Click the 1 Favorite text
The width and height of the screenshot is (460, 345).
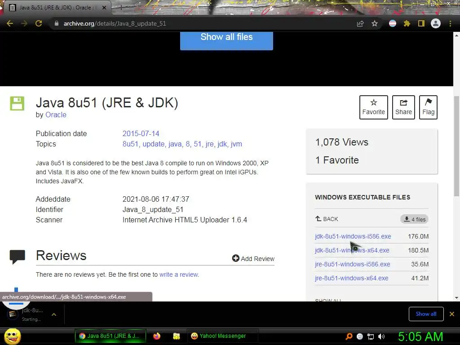click(x=337, y=160)
